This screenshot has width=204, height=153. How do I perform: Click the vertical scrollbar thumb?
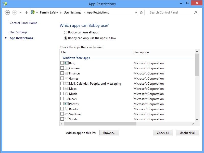point(197,65)
